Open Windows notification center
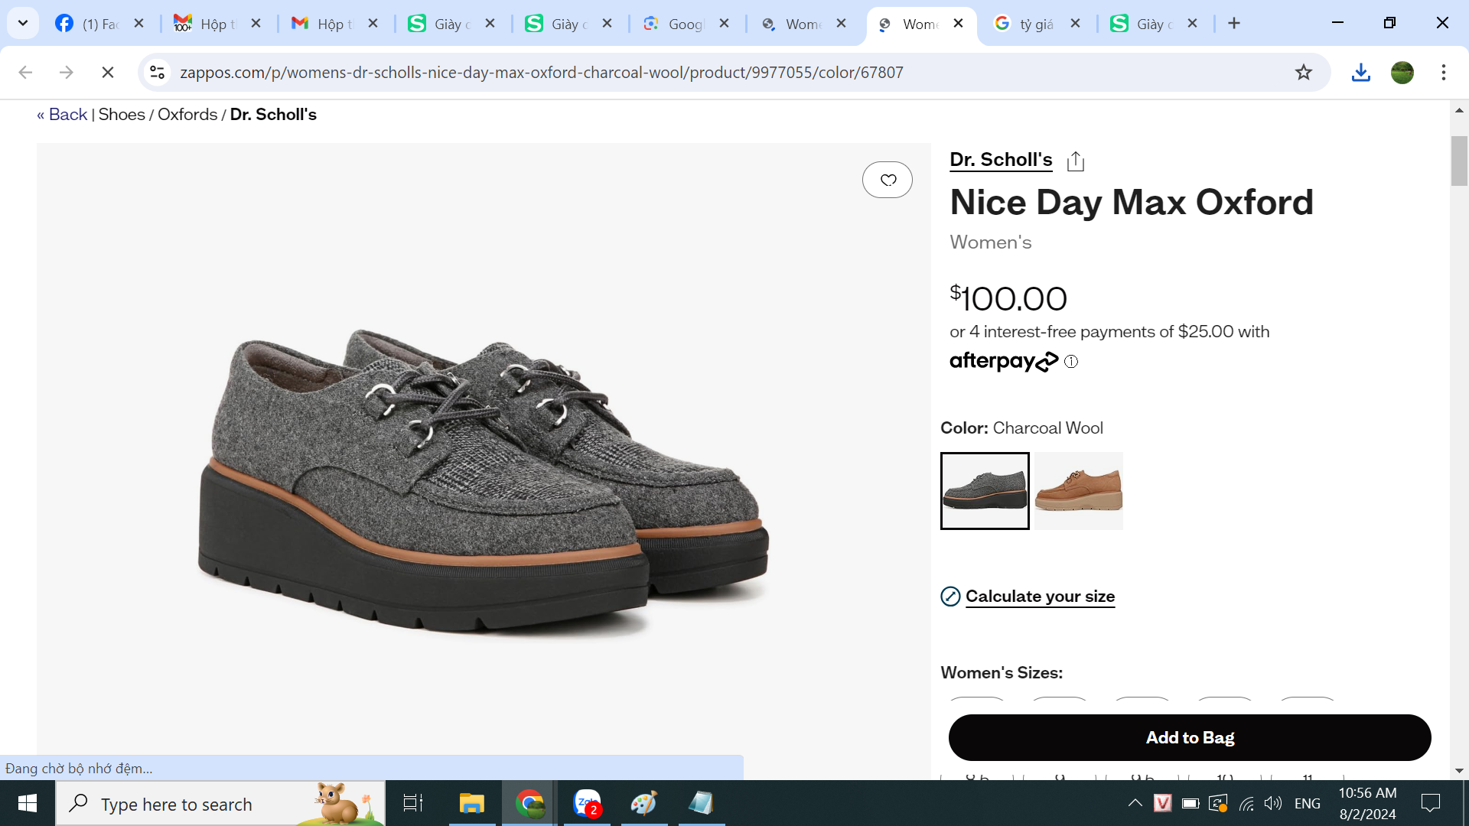Image resolution: width=1469 pixels, height=826 pixels. pyautogui.click(x=1431, y=803)
